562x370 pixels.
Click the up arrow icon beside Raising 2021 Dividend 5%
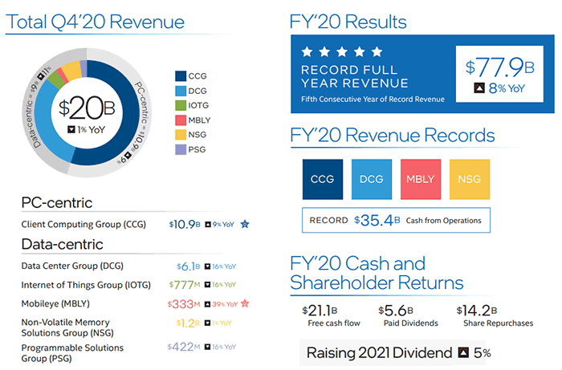[463, 353]
